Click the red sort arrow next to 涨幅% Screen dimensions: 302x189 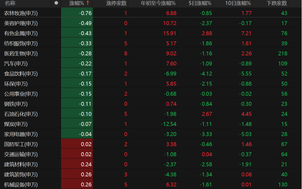coord(88,3)
